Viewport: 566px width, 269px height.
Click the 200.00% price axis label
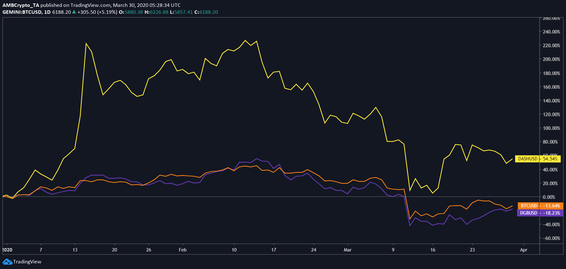552,59
